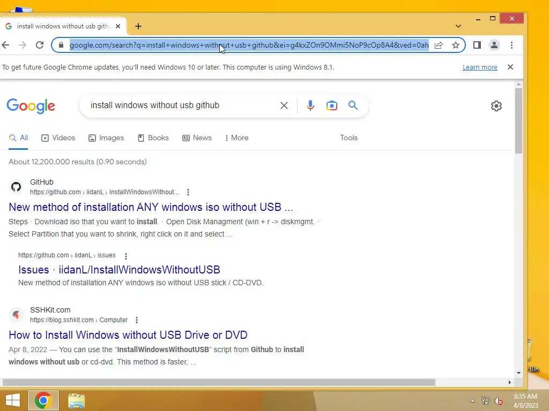Screen dimensions: 549x411
Task: Click the vertical page scrollbar thumb
Action: pos(518,120)
